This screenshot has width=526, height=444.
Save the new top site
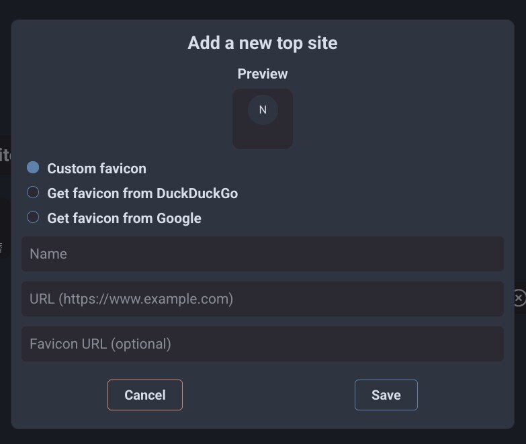(x=386, y=395)
